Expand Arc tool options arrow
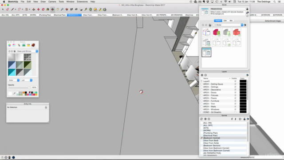Image resolution: width=284 pixels, height=160 pixels. 22,9
